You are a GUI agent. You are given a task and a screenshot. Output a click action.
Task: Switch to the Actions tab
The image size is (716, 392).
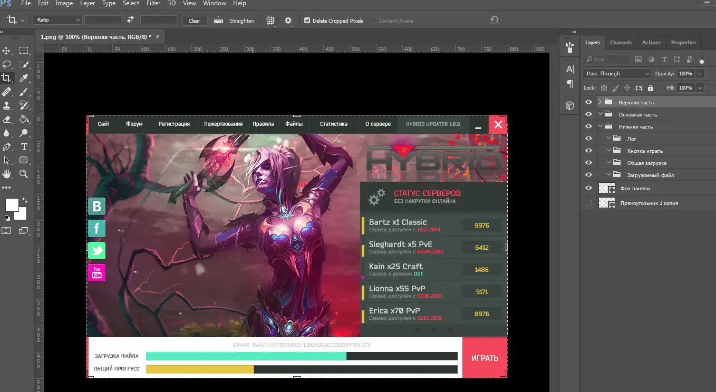(x=651, y=43)
